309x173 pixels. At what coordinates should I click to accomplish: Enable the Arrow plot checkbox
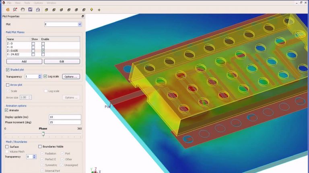[x=8, y=85]
